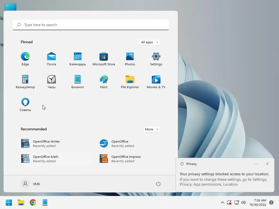
Task: Focus the Type here to search field
Action: (x=91, y=25)
